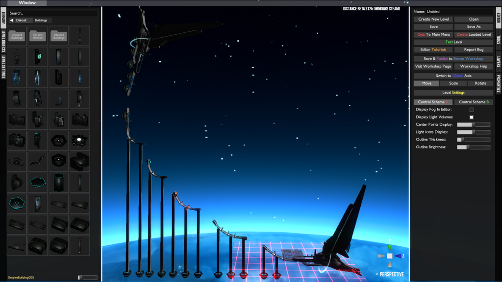Open the Buildings breadcrumb category
502x282 pixels.
pos(41,21)
